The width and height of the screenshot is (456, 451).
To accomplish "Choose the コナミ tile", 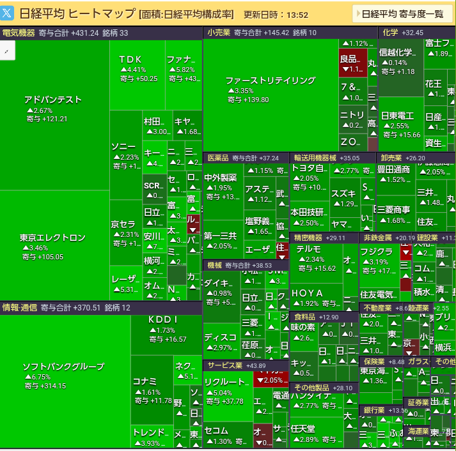I will 152,390.
